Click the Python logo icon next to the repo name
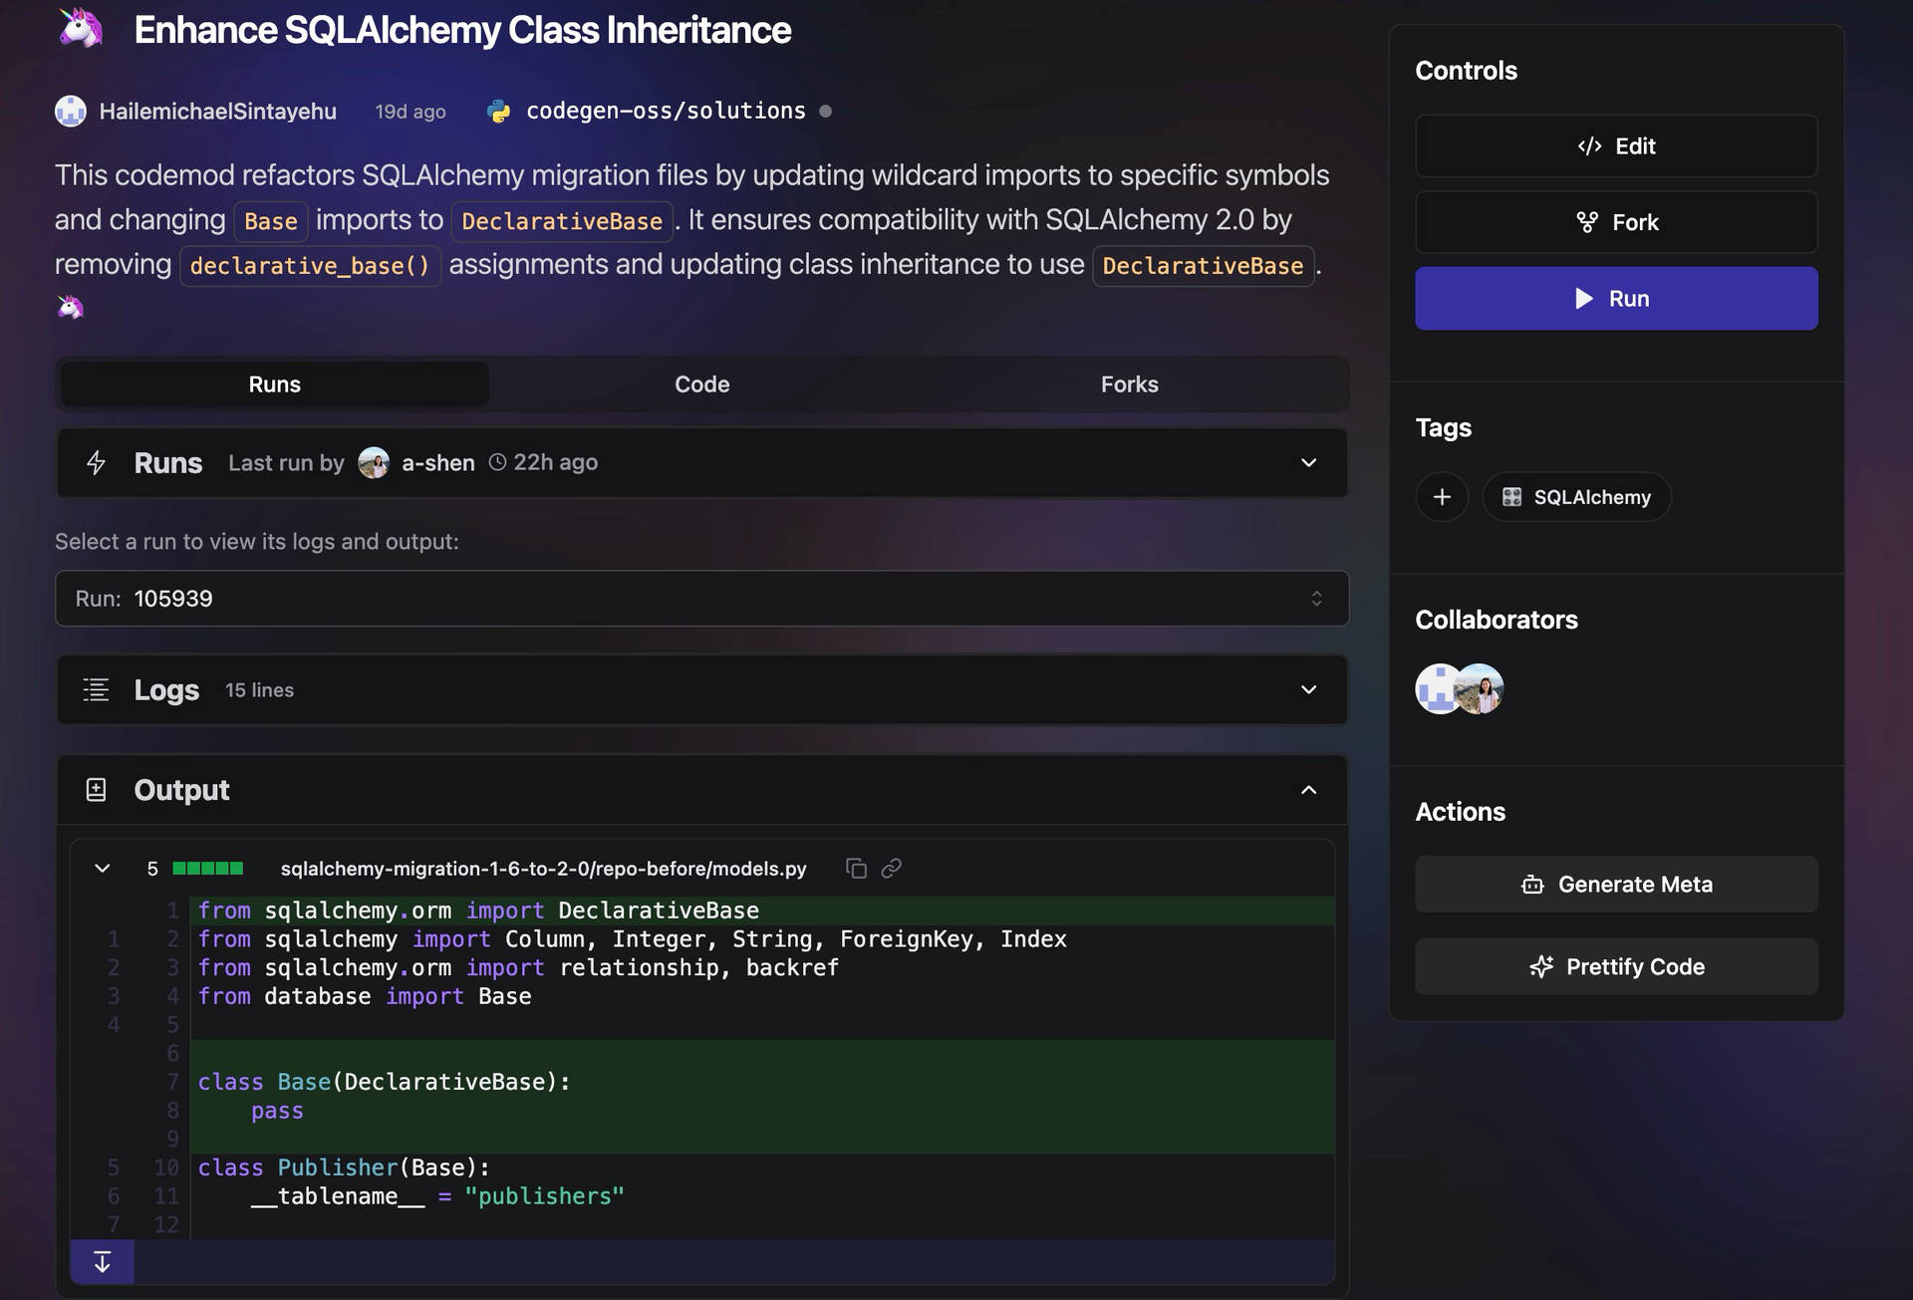 tap(499, 112)
